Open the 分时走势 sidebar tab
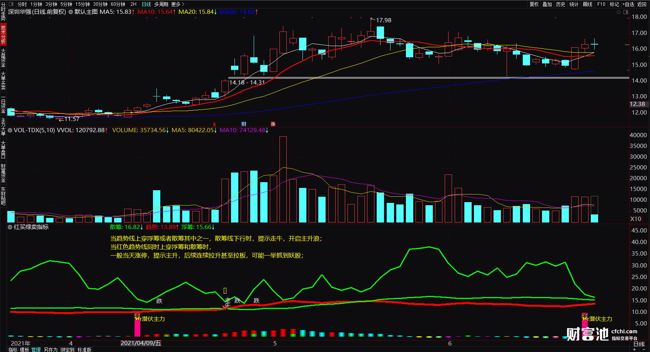650x352 pixels. 3,12
